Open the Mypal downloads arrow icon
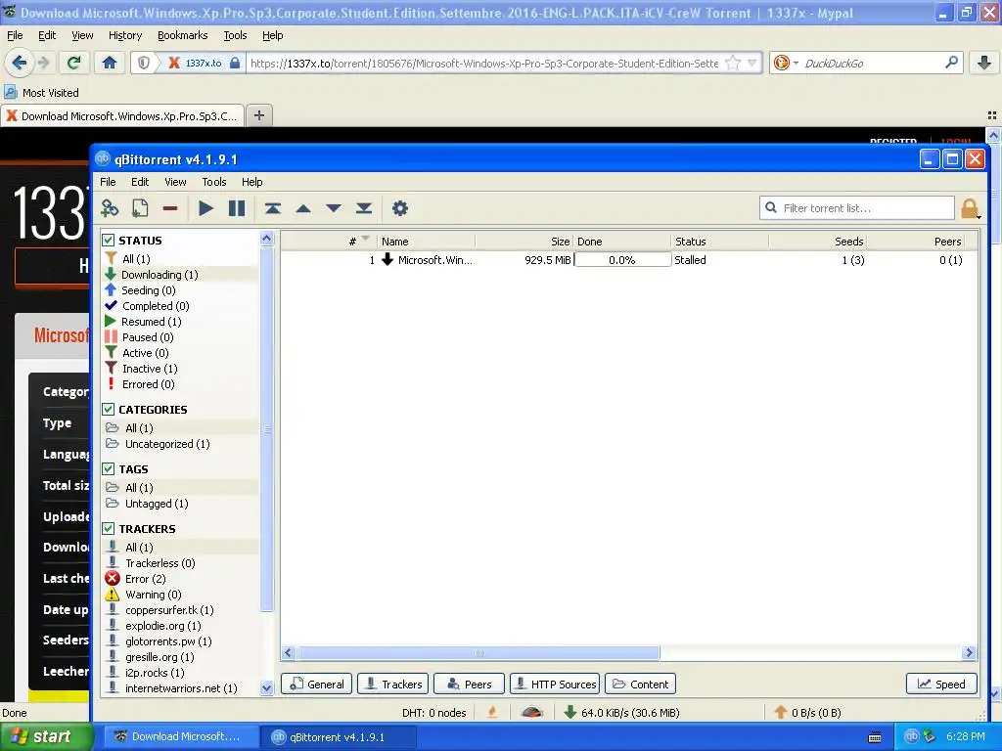The image size is (1002, 751). click(984, 63)
